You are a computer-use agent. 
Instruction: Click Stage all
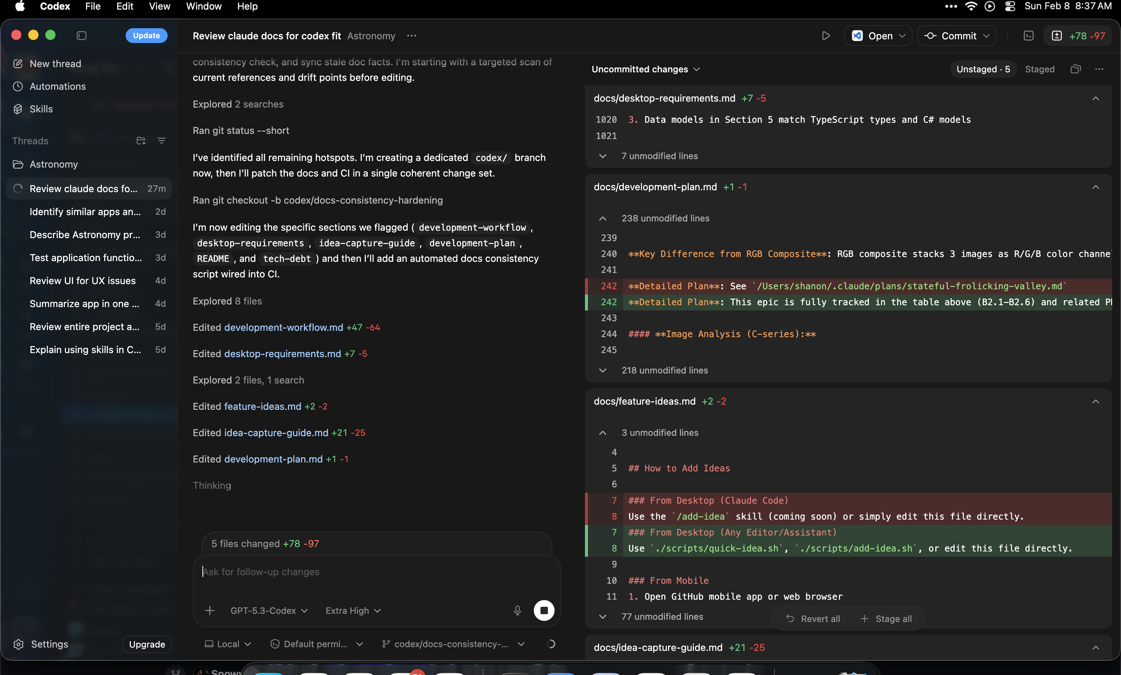[886, 619]
